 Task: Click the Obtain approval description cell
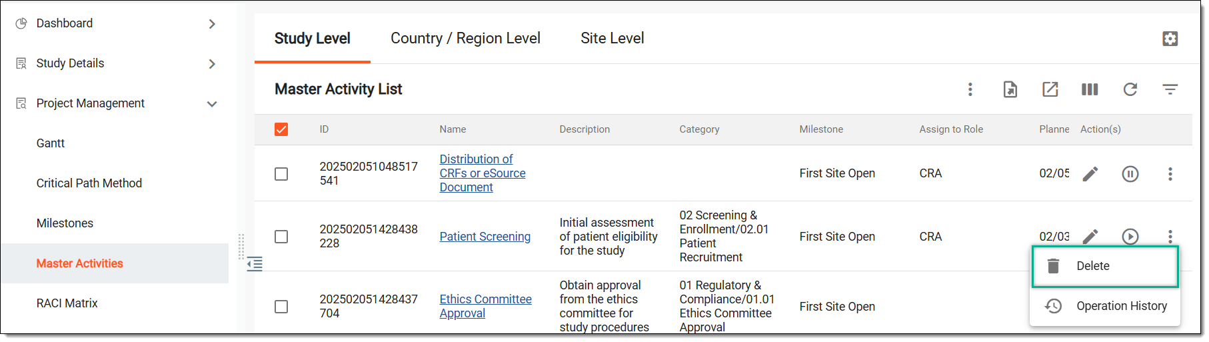click(604, 306)
